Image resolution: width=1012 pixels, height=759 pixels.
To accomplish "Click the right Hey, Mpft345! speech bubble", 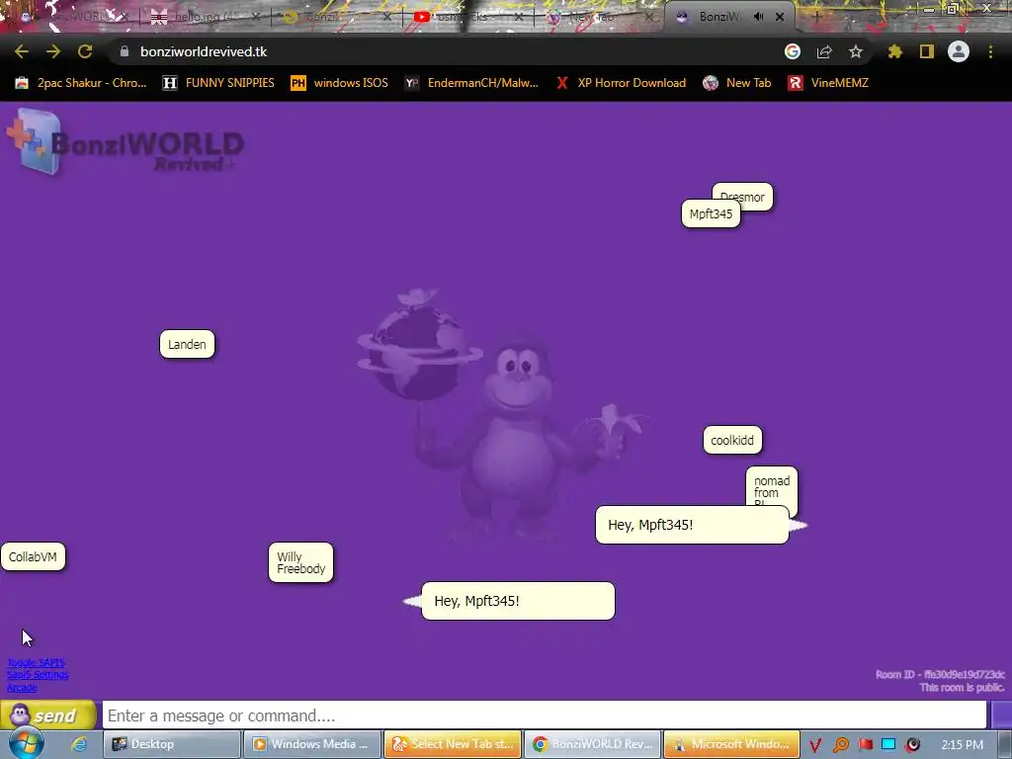I will 692,525.
